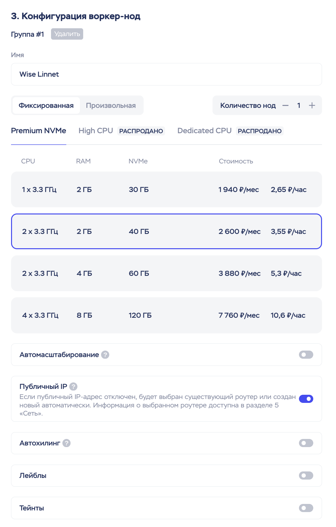Click the 3,55 ₽/час price
336x527 pixels.
[x=289, y=231]
